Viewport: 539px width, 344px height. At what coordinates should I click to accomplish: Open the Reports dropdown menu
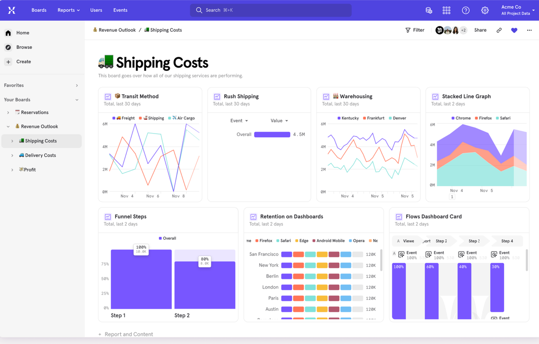click(x=69, y=10)
